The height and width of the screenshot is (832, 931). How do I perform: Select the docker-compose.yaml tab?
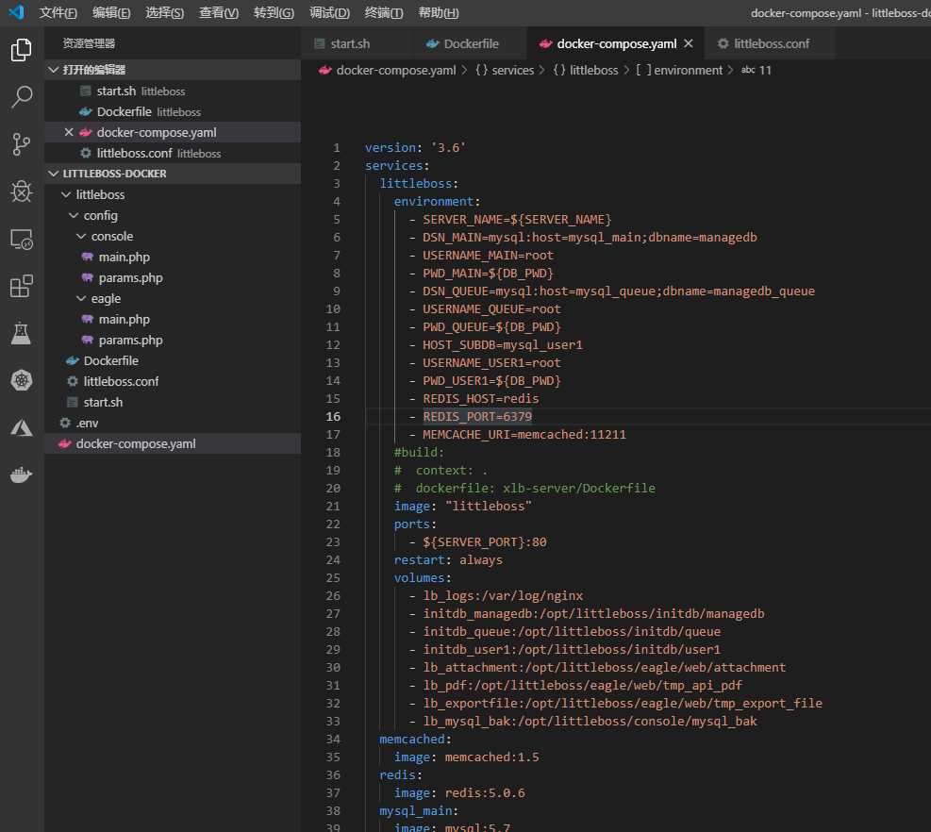[616, 43]
